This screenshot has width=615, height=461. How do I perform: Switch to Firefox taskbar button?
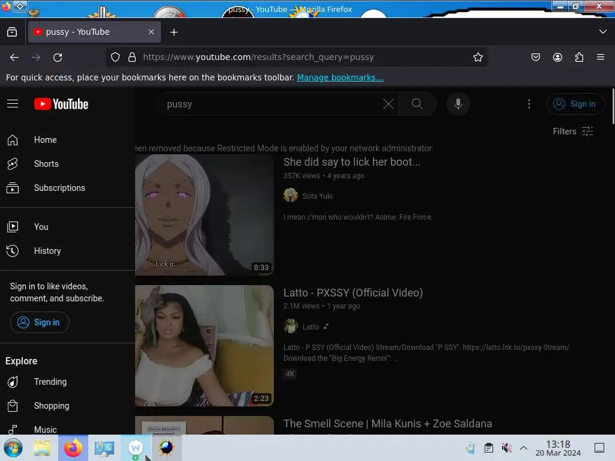pyautogui.click(x=73, y=448)
